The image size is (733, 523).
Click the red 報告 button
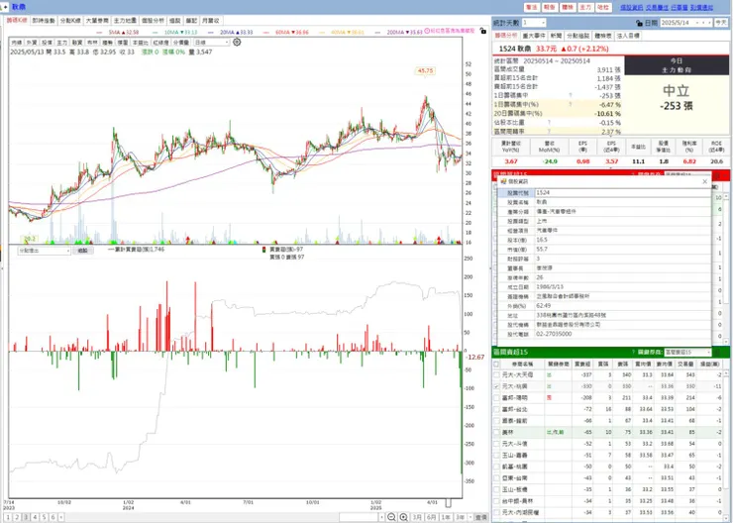[x=550, y=7]
